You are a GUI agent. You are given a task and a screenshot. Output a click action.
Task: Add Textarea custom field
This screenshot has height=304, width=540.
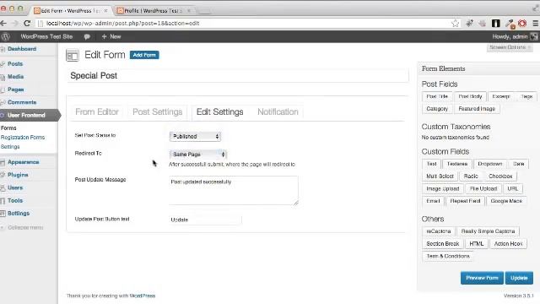457,164
